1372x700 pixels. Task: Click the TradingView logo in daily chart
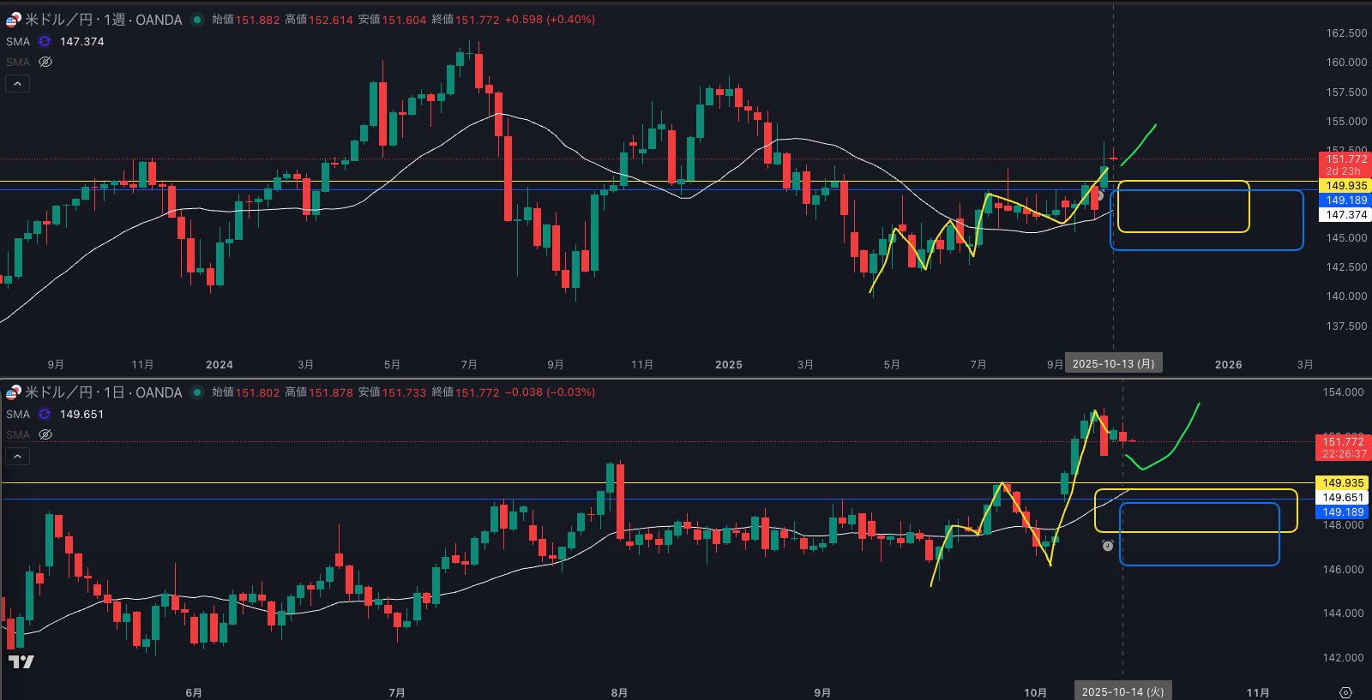point(21,661)
